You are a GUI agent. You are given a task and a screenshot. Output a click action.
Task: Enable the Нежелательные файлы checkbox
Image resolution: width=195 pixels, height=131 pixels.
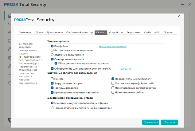click(x=113, y=92)
